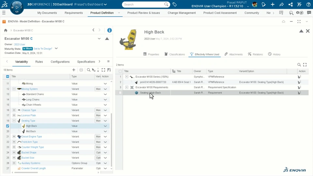Open action icon for Seating High Back row

[299, 93]
